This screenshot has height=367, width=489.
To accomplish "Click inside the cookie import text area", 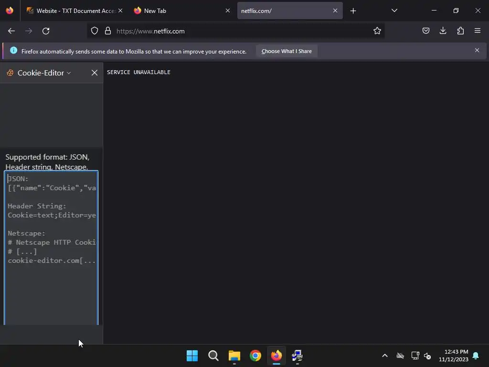I will tap(51, 248).
